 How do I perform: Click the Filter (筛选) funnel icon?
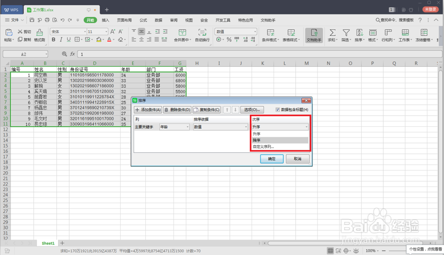[x=346, y=32]
